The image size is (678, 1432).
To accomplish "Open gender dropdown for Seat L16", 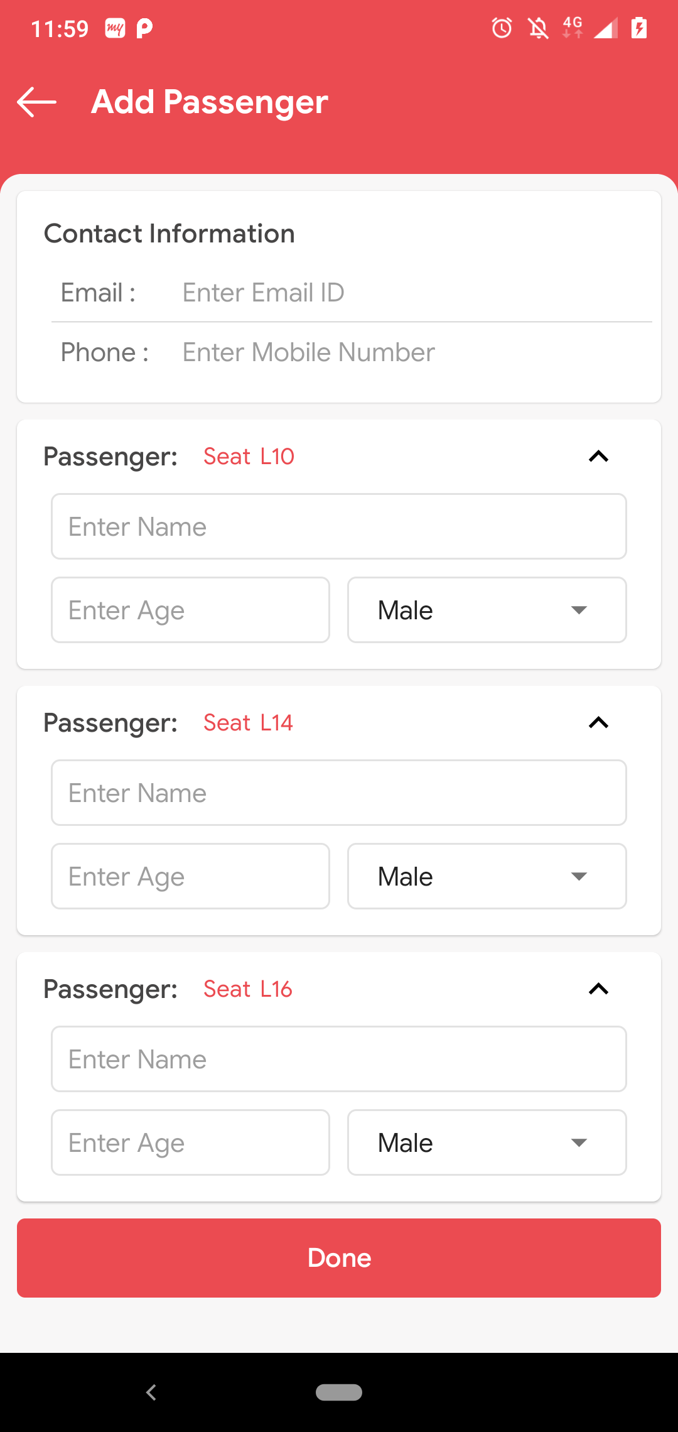I will tap(487, 1142).
